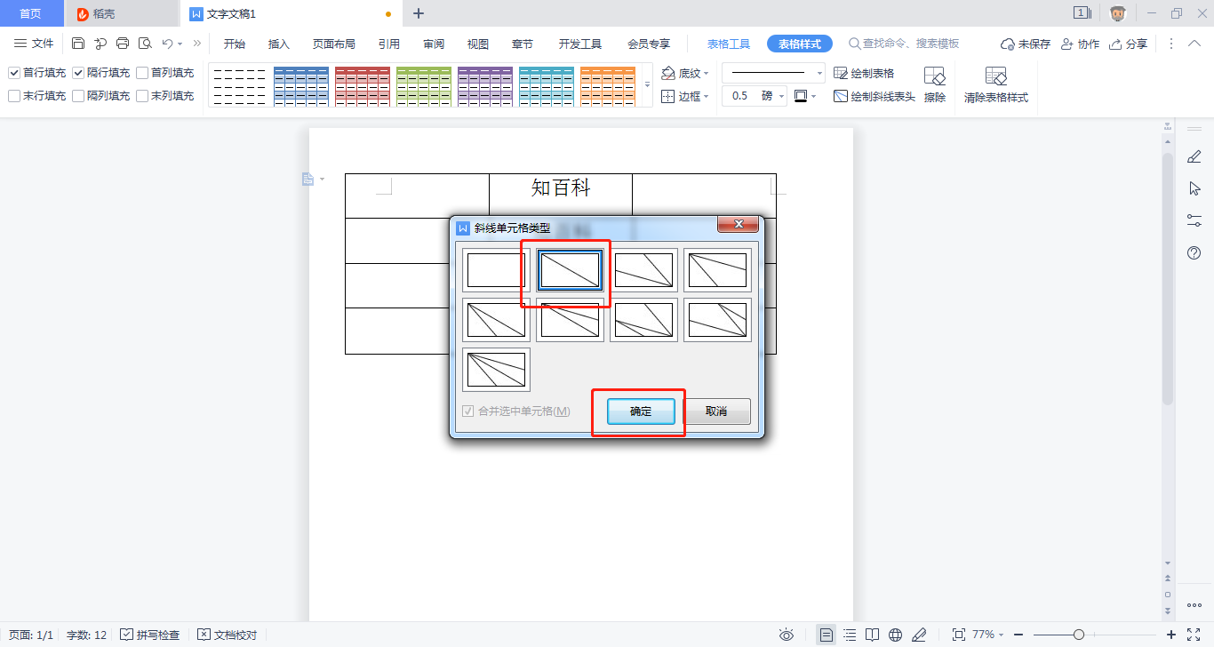
Task: Click the search commands box (查找命令)
Action: coord(904,44)
